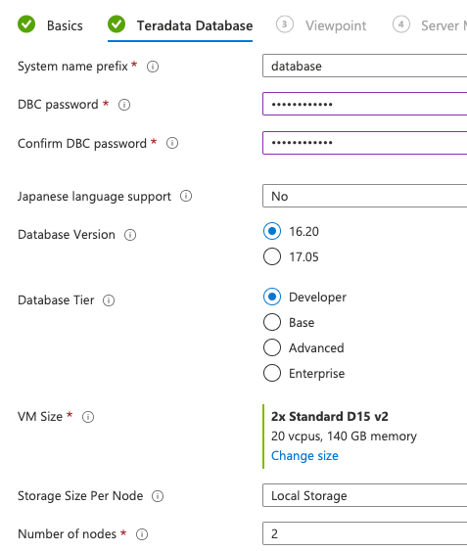Focus the DBC password field
The width and height of the screenshot is (467, 551).
(364, 104)
